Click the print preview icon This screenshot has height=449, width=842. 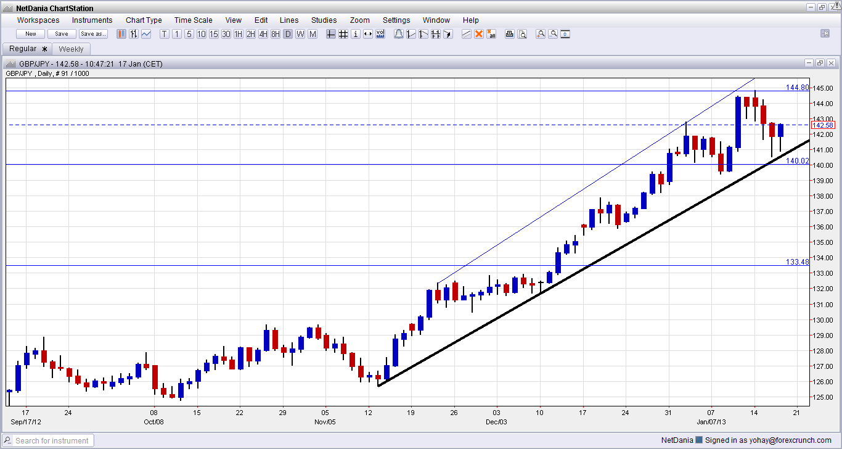pos(522,34)
